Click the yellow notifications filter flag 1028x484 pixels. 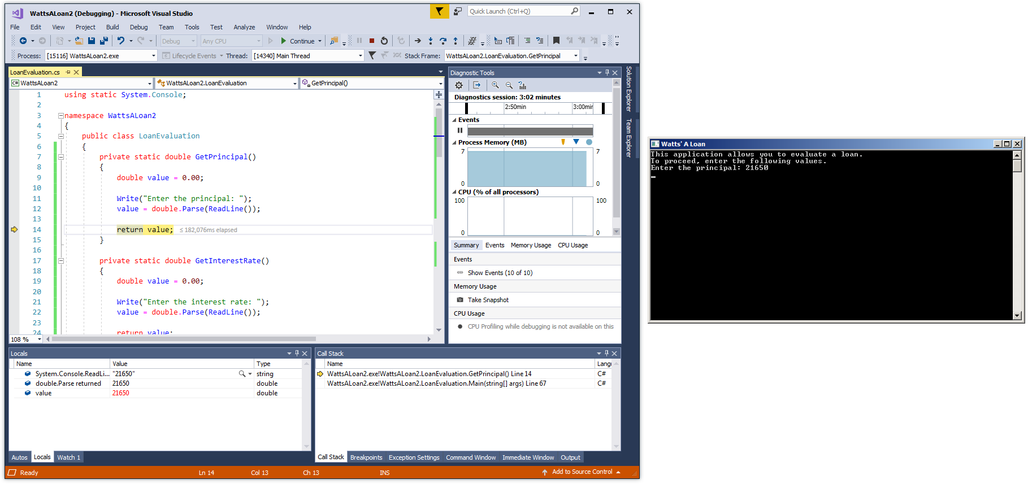pos(439,11)
